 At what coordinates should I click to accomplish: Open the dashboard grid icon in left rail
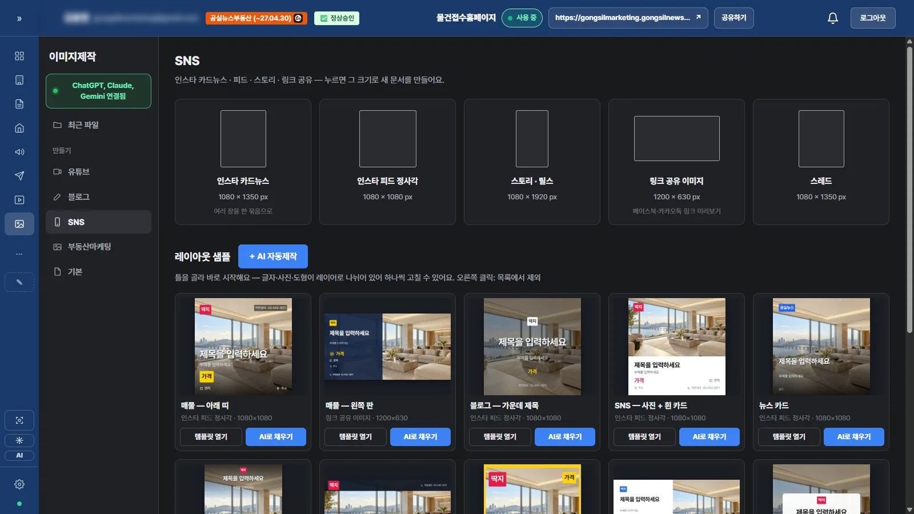[19, 56]
